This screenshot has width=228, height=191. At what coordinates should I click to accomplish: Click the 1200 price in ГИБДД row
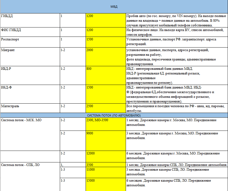[106, 20]
